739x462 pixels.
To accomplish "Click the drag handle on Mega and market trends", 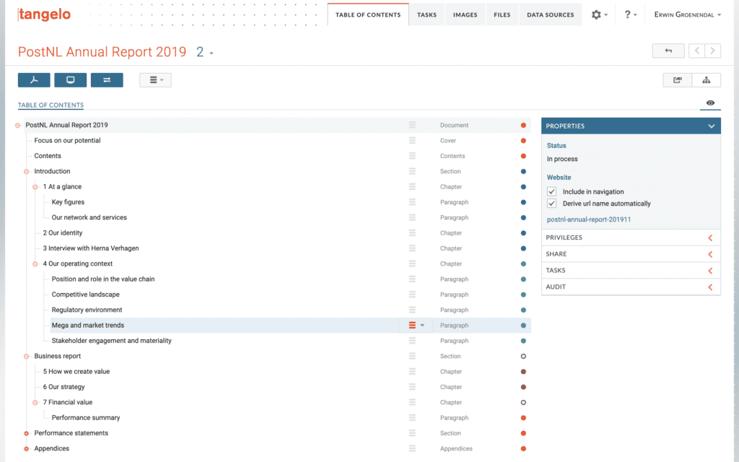I will [412, 325].
